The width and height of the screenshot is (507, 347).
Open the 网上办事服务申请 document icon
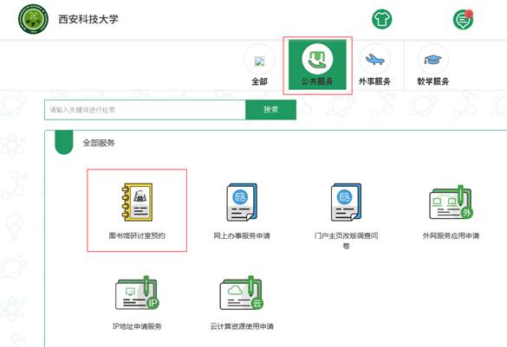tap(242, 202)
